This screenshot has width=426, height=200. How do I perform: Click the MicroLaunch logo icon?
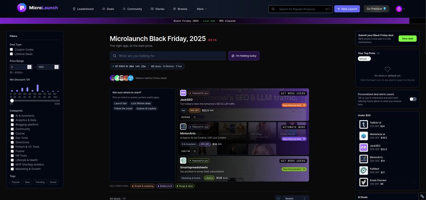pos(22,8)
